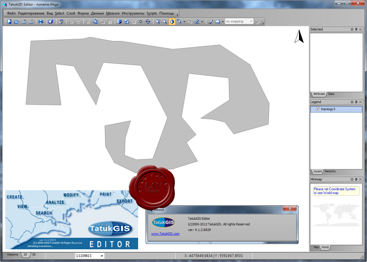Select the topology3 layer row

click(336, 109)
